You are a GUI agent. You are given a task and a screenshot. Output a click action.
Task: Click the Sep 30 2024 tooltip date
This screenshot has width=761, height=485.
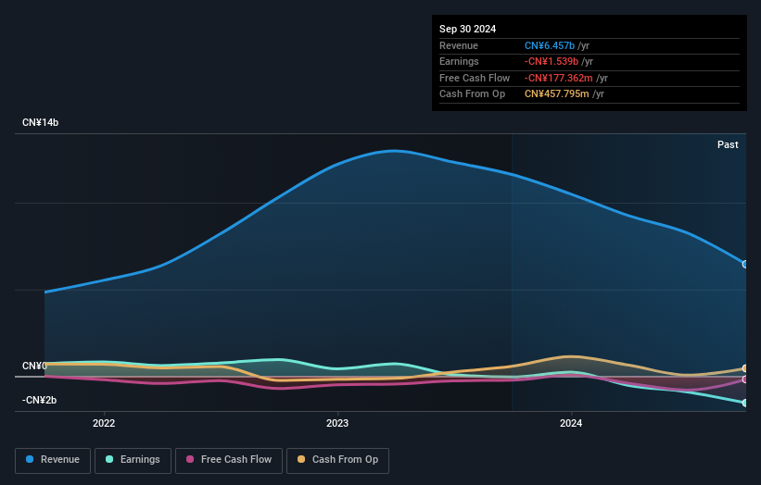467,29
